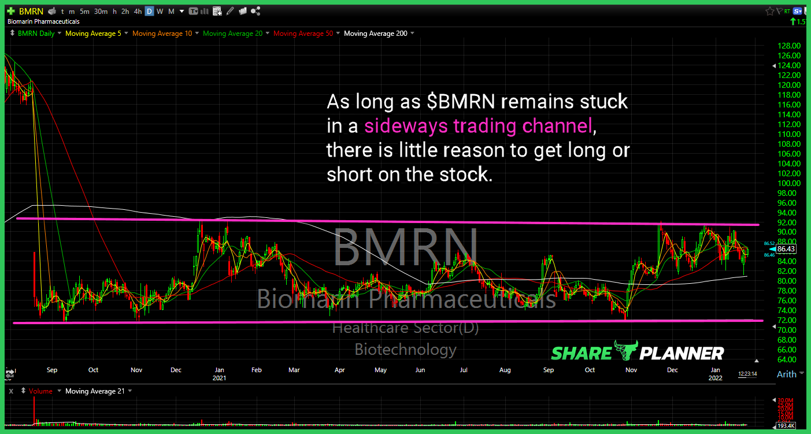Viewport: 811px width, 434px height.
Task: Click the bar chart style icon
Action: point(205,12)
